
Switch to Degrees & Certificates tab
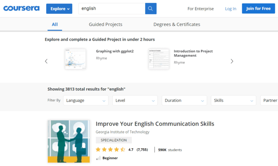(177, 24)
